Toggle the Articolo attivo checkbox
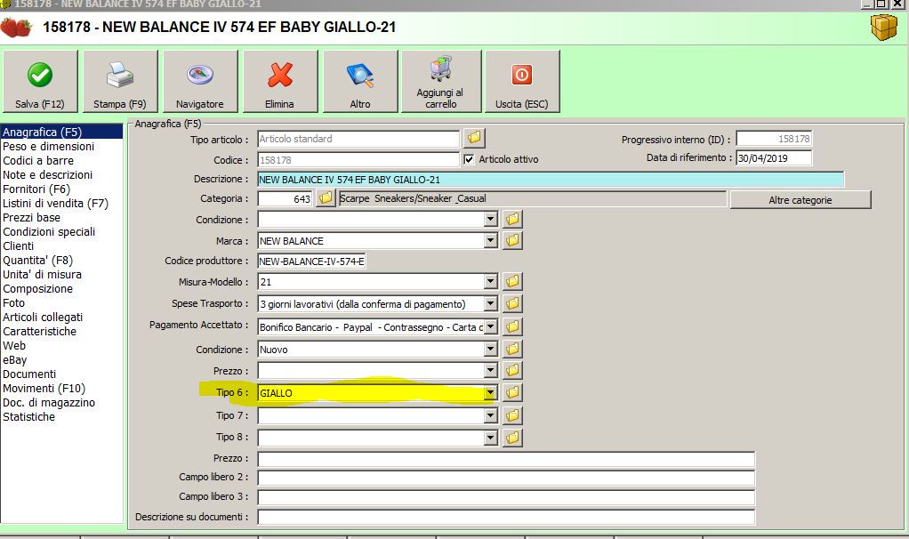The width and height of the screenshot is (909, 539). (469, 159)
